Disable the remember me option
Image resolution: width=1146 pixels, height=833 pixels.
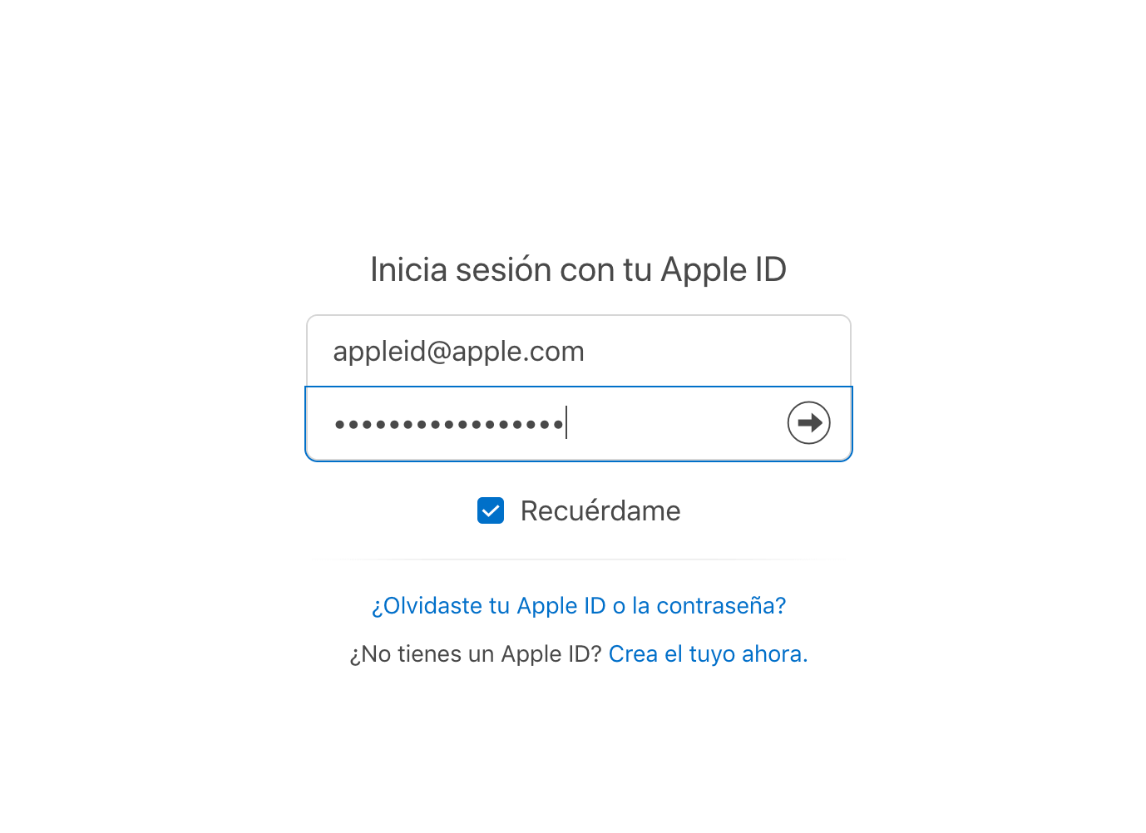[x=491, y=510]
